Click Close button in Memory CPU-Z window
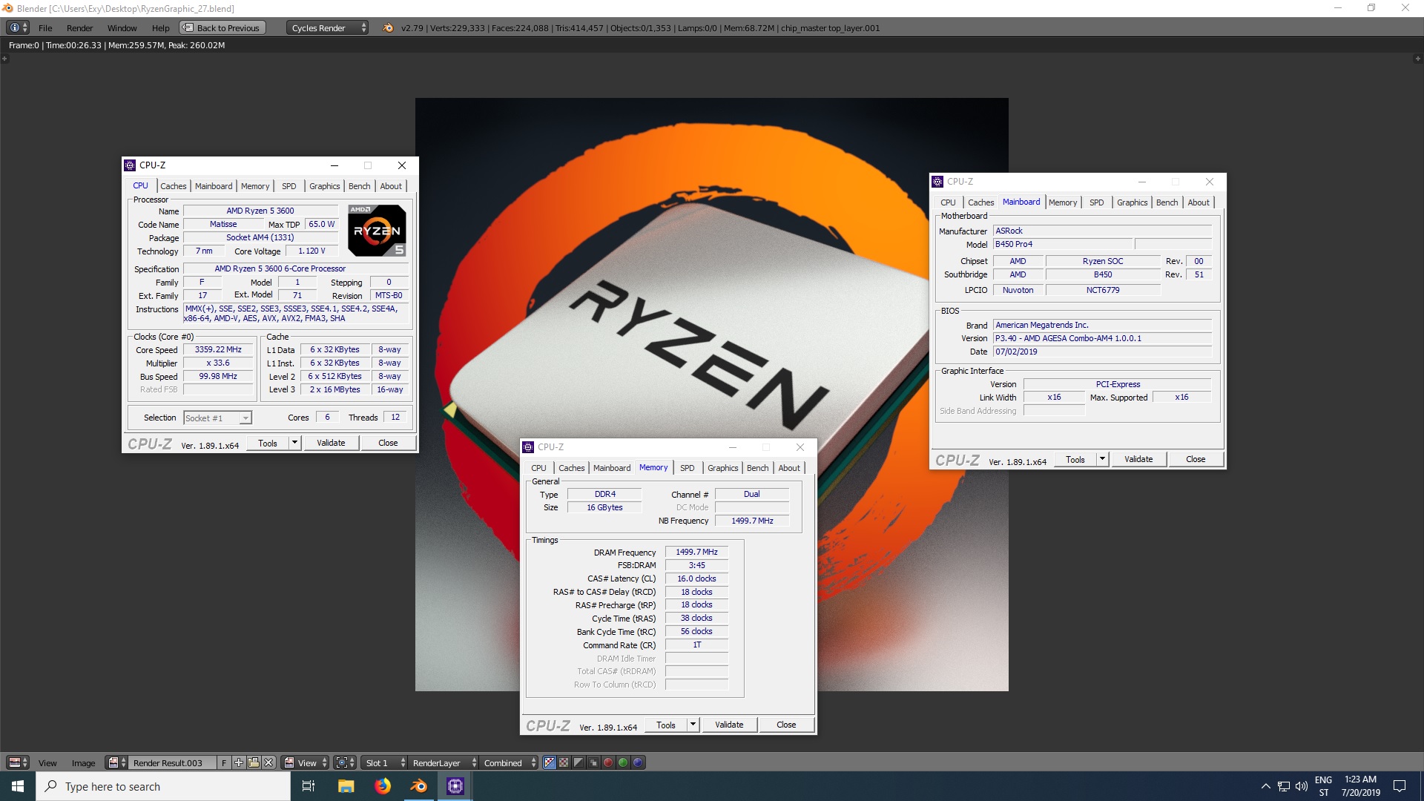 pyautogui.click(x=786, y=725)
